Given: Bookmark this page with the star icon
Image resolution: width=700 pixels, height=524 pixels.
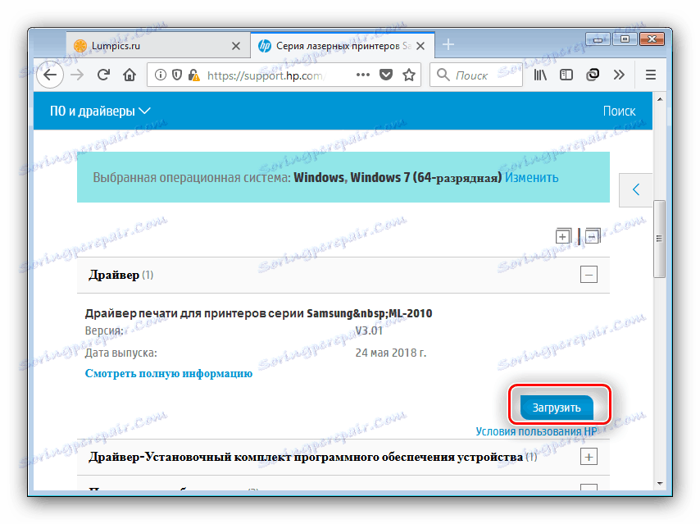Looking at the screenshot, I should [409, 75].
